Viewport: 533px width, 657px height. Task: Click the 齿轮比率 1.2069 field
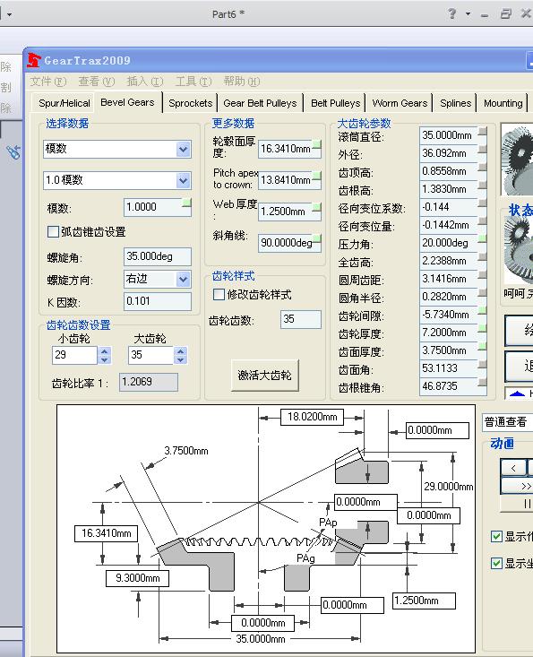148,382
